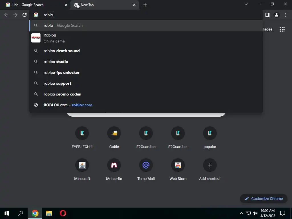Click the back navigation arrow
Image resolution: width=292 pixels, height=219 pixels.
(6, 15)
